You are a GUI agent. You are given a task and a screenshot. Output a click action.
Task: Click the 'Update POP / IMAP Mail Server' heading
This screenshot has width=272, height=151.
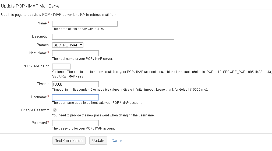point(31,6)
